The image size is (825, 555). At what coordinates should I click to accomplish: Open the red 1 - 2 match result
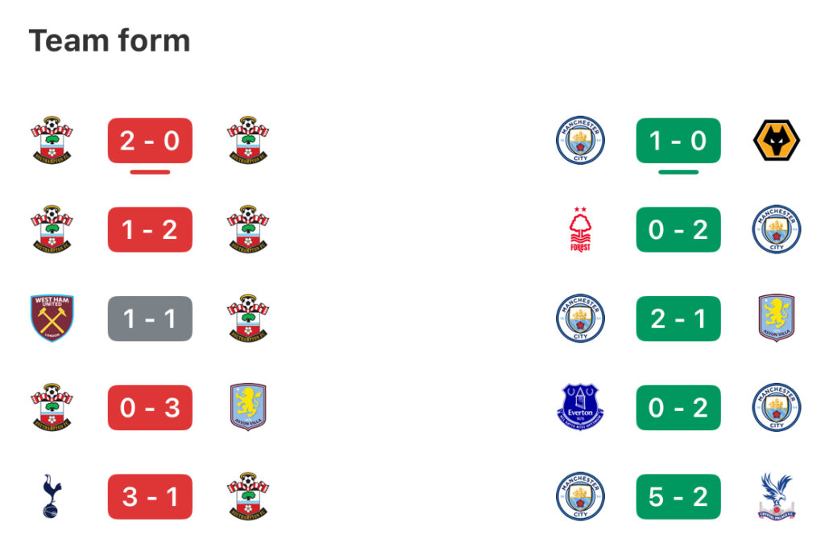point(150,229)
